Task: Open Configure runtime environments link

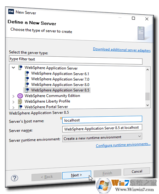Action: 123,145
